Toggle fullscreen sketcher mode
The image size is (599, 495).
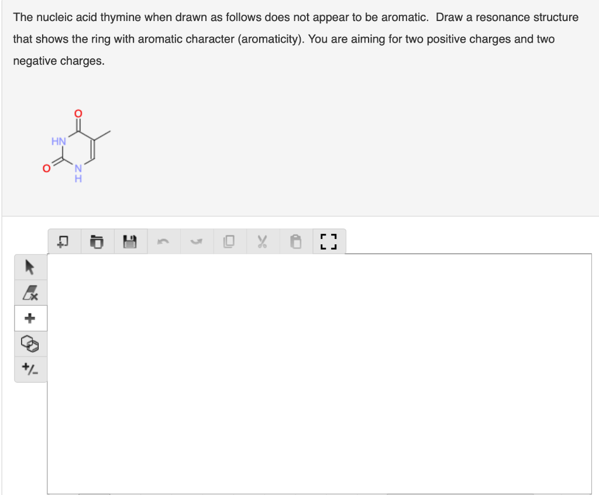click(329, 241)
